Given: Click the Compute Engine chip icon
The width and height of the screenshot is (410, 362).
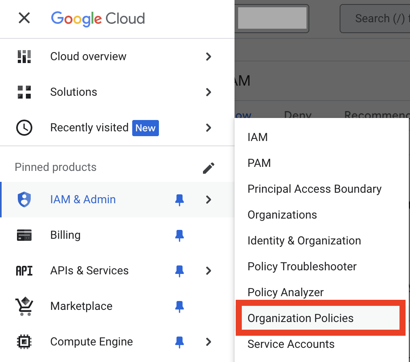Looking at the screenshot, I should coord(24,342).
